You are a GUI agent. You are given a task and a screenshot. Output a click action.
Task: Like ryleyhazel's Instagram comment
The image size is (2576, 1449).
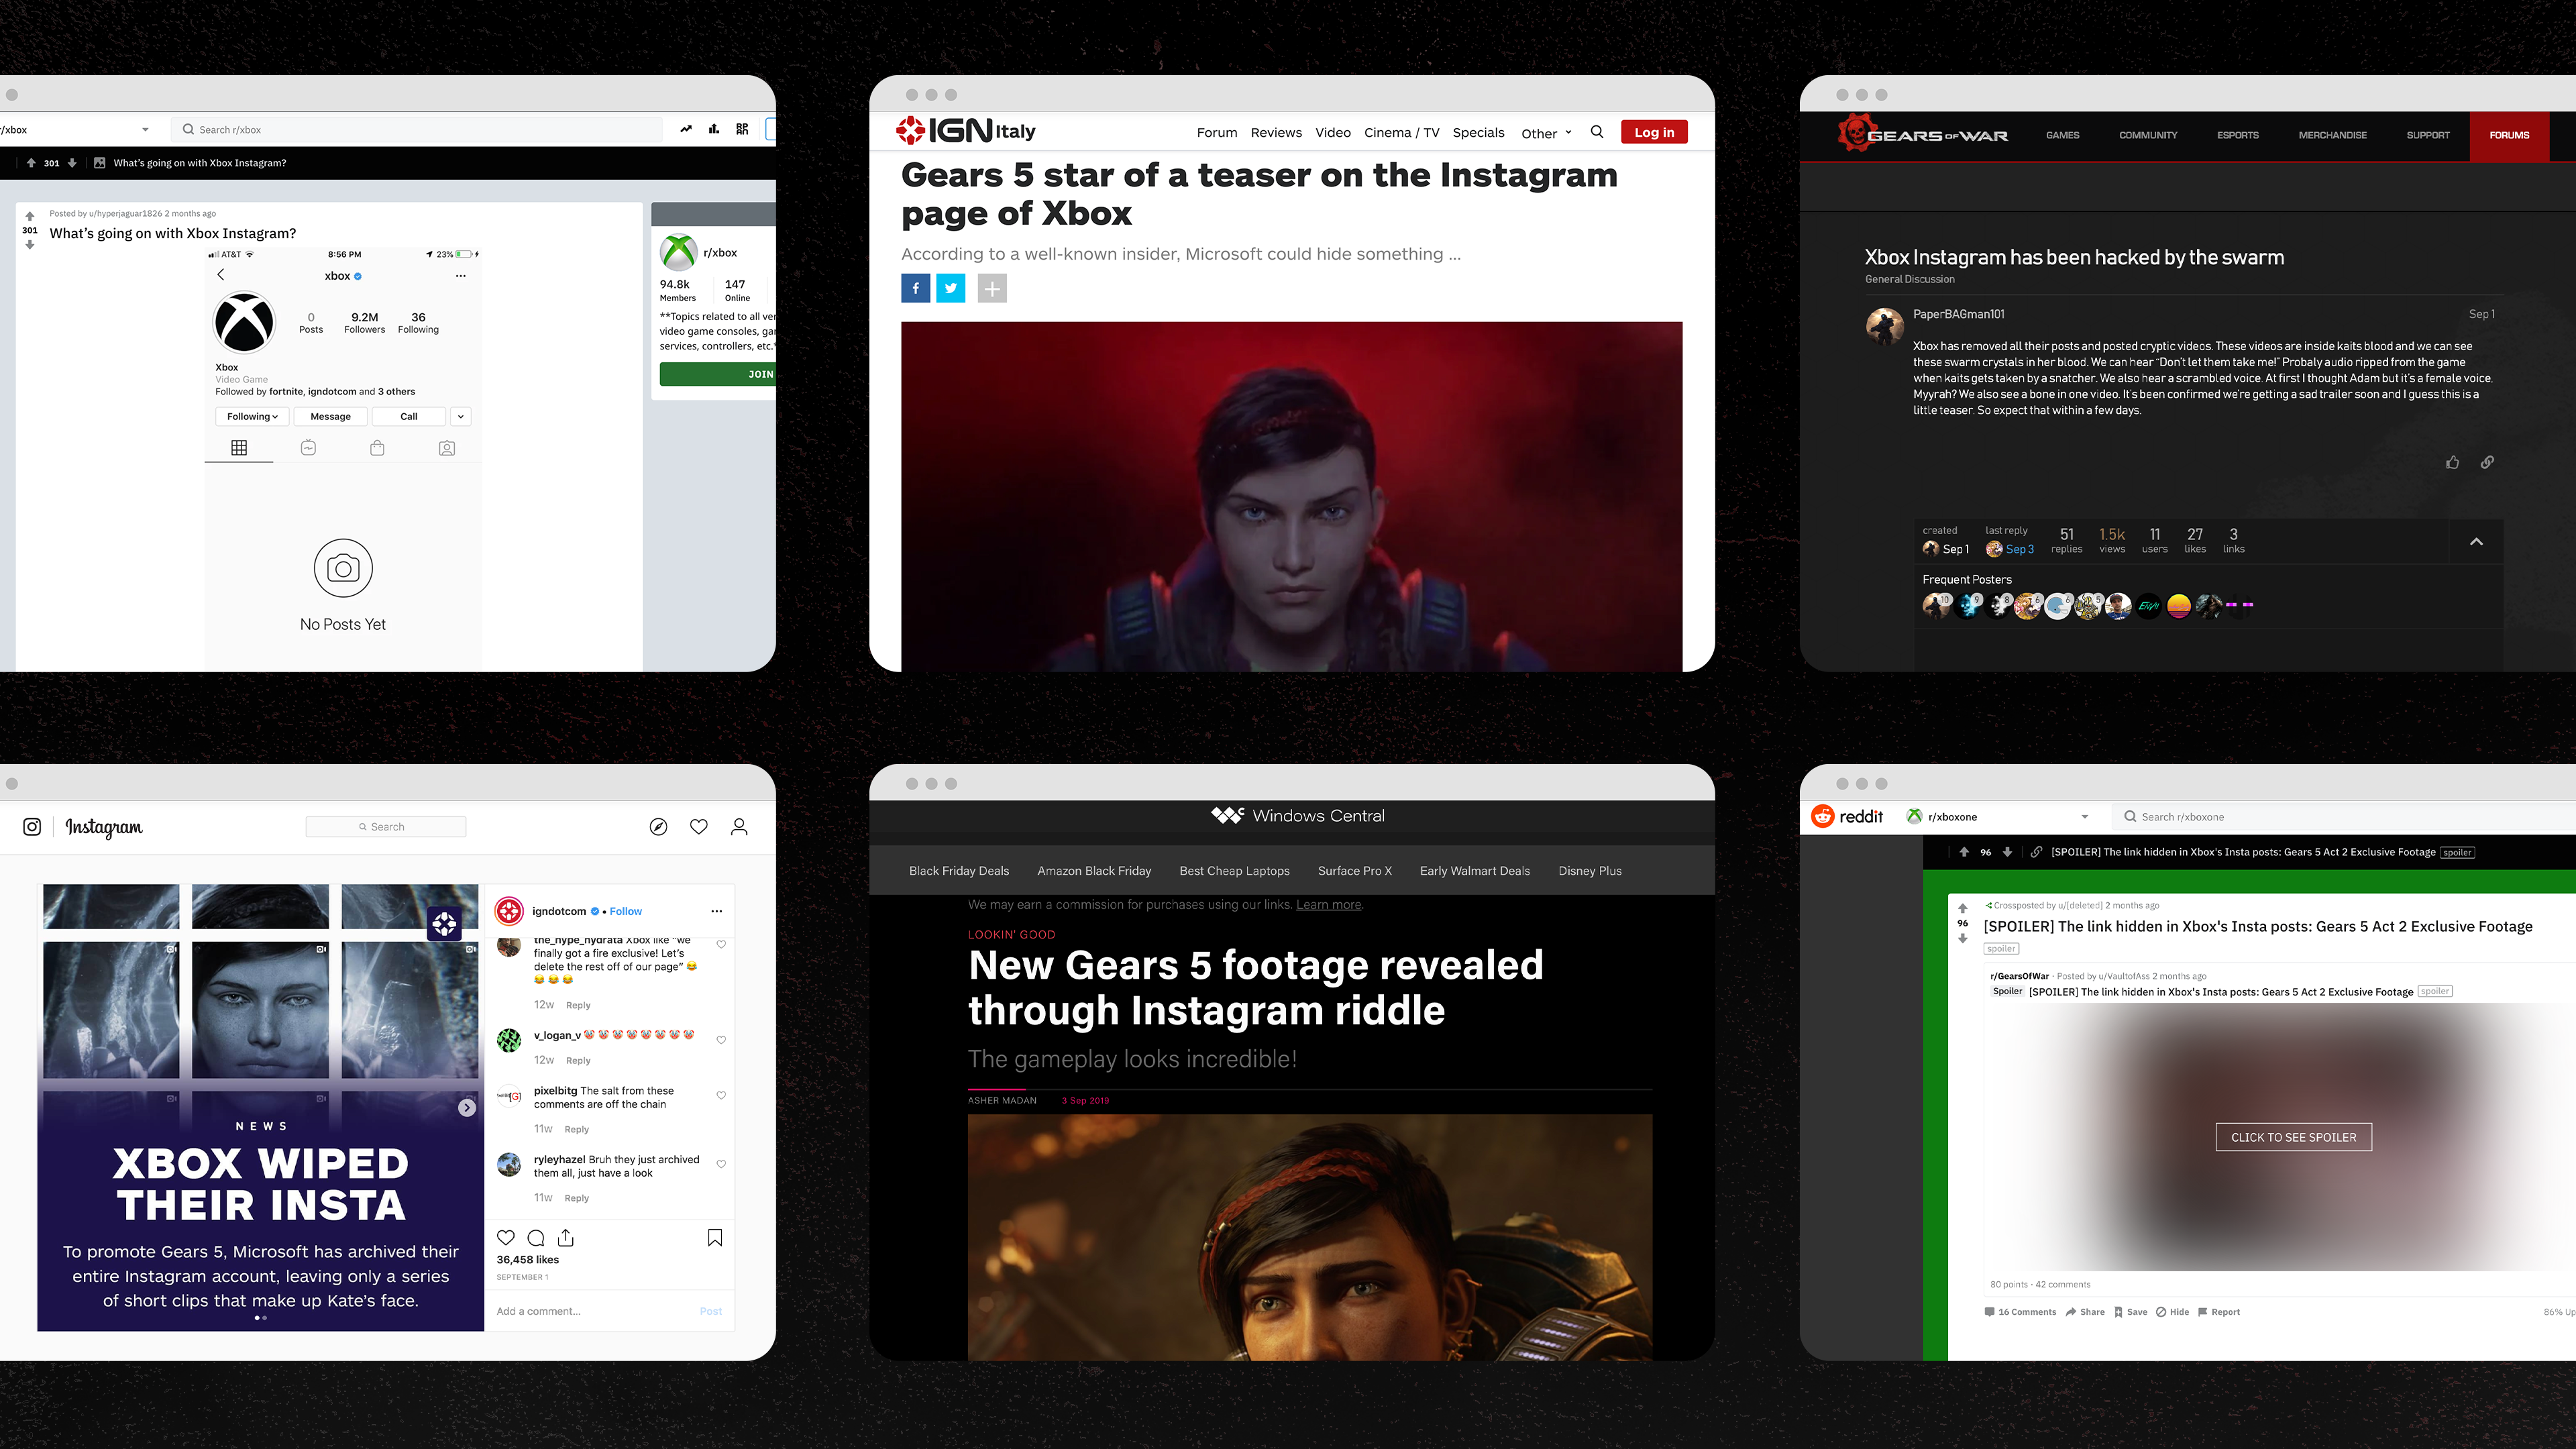coord(721,1165)
